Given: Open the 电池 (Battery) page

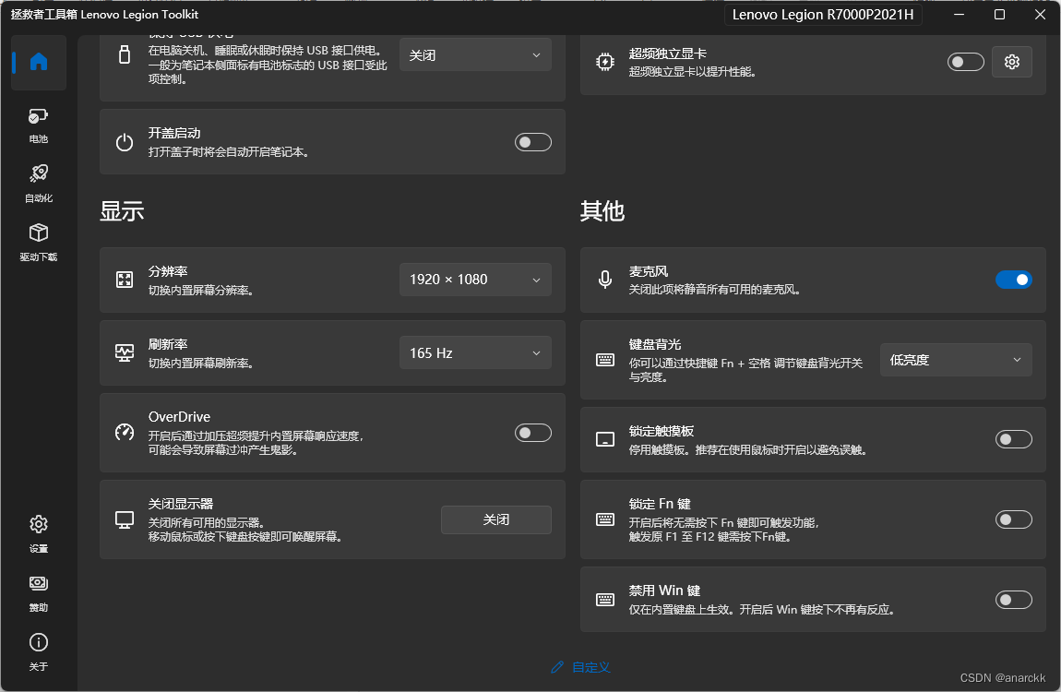Looking at the screenshot, I should (x=39, y=125).
